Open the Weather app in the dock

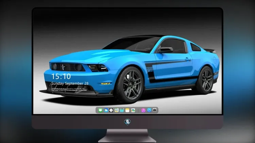coord(106,110)
